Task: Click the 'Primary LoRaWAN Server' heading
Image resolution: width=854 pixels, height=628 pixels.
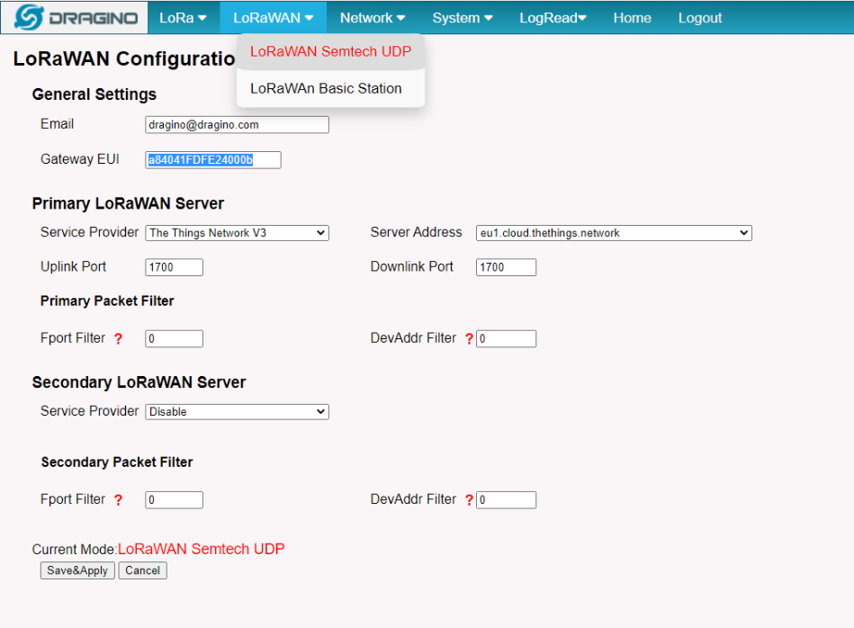Action: tap(128, 203)
